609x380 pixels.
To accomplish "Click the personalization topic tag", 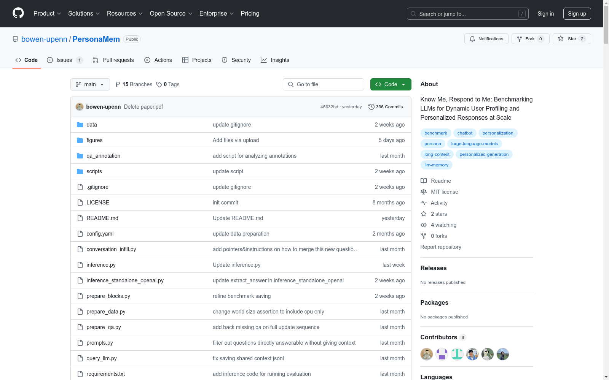I will pos(498,133).
